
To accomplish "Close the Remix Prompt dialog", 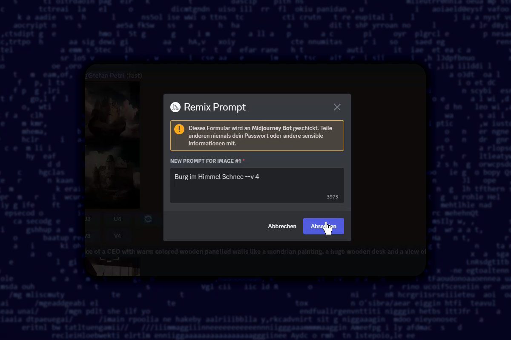I will (337, 107).
